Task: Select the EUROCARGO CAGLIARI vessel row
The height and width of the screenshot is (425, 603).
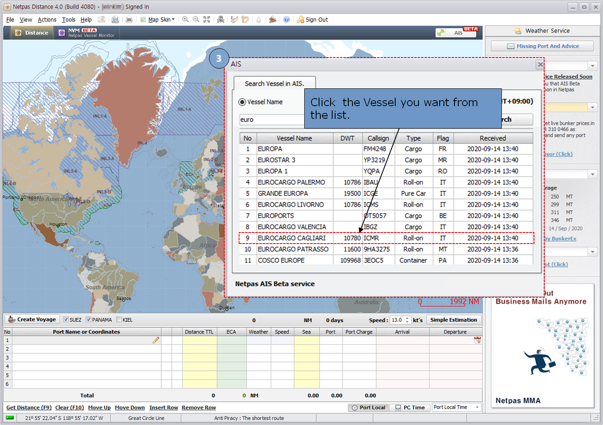Action: 386,238
